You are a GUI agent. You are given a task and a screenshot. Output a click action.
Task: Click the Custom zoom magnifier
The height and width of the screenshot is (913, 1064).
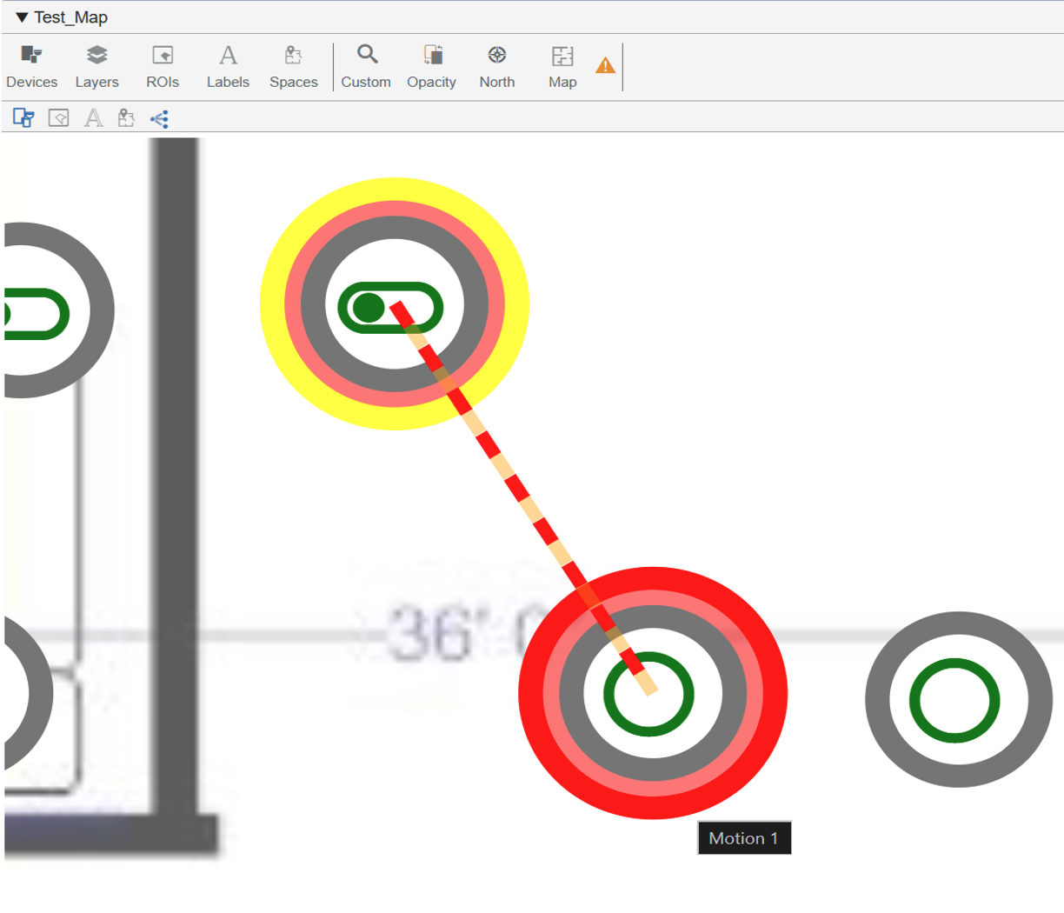coord(366,67)
